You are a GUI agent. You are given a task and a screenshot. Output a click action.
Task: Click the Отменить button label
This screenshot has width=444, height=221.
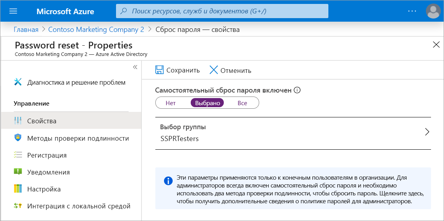236,71
